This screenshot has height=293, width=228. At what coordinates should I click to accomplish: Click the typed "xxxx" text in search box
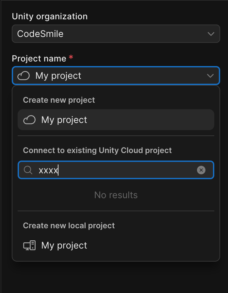[48, 170]
